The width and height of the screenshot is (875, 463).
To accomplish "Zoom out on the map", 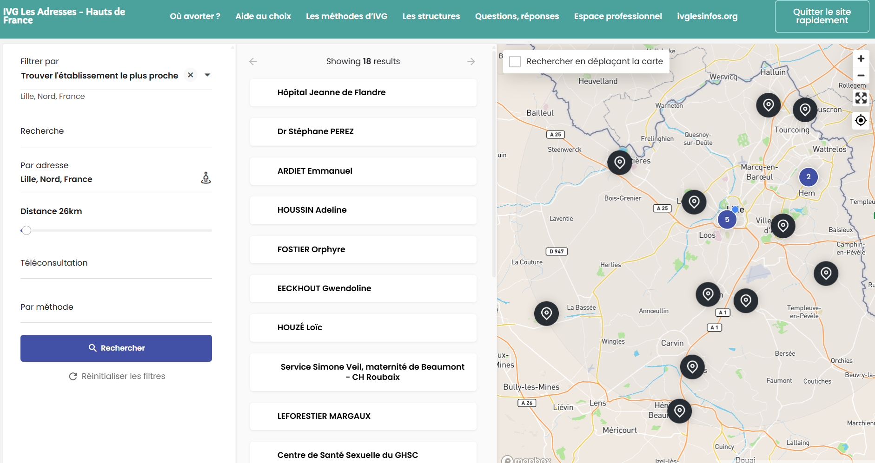I will [861, 75].
